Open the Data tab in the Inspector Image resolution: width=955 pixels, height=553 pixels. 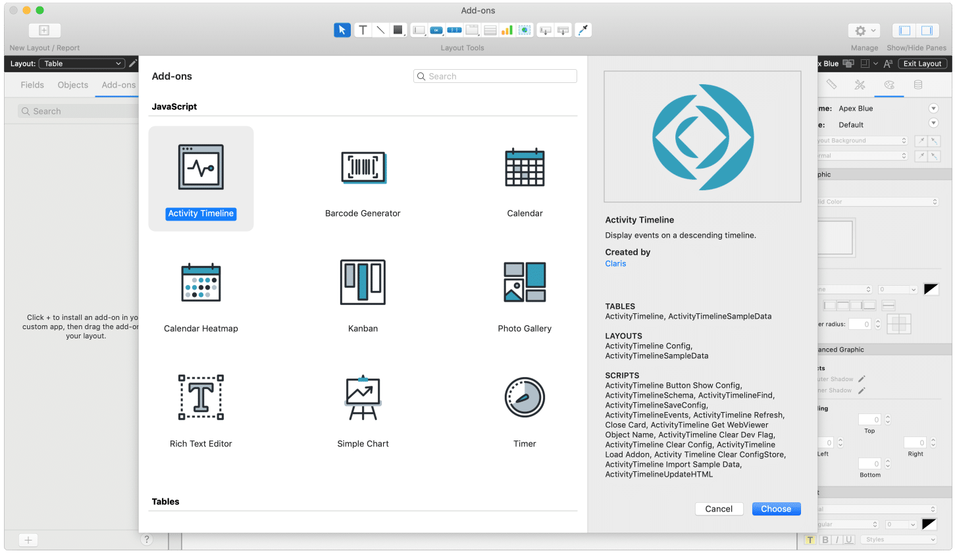tap(919, 85)
